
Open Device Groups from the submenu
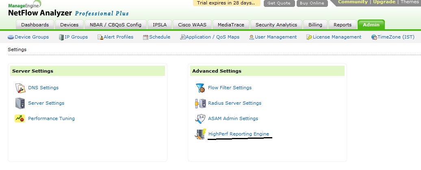coord(28,37)
